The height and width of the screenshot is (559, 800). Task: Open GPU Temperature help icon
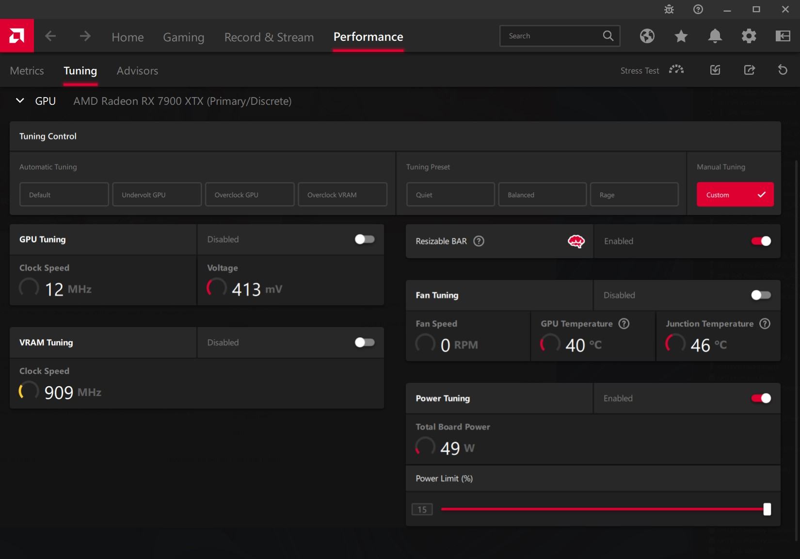[x=624, y=324]
